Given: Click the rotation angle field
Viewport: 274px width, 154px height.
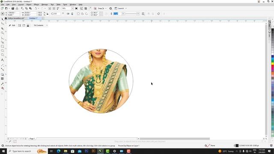Looking at the screenshot, I should click(57, 14).
